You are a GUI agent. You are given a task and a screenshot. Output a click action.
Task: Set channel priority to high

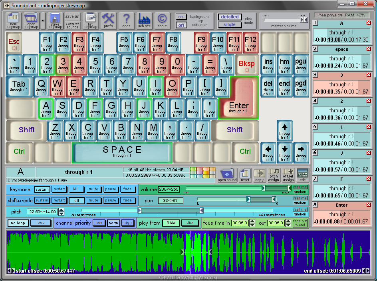[x=127, y=223]
